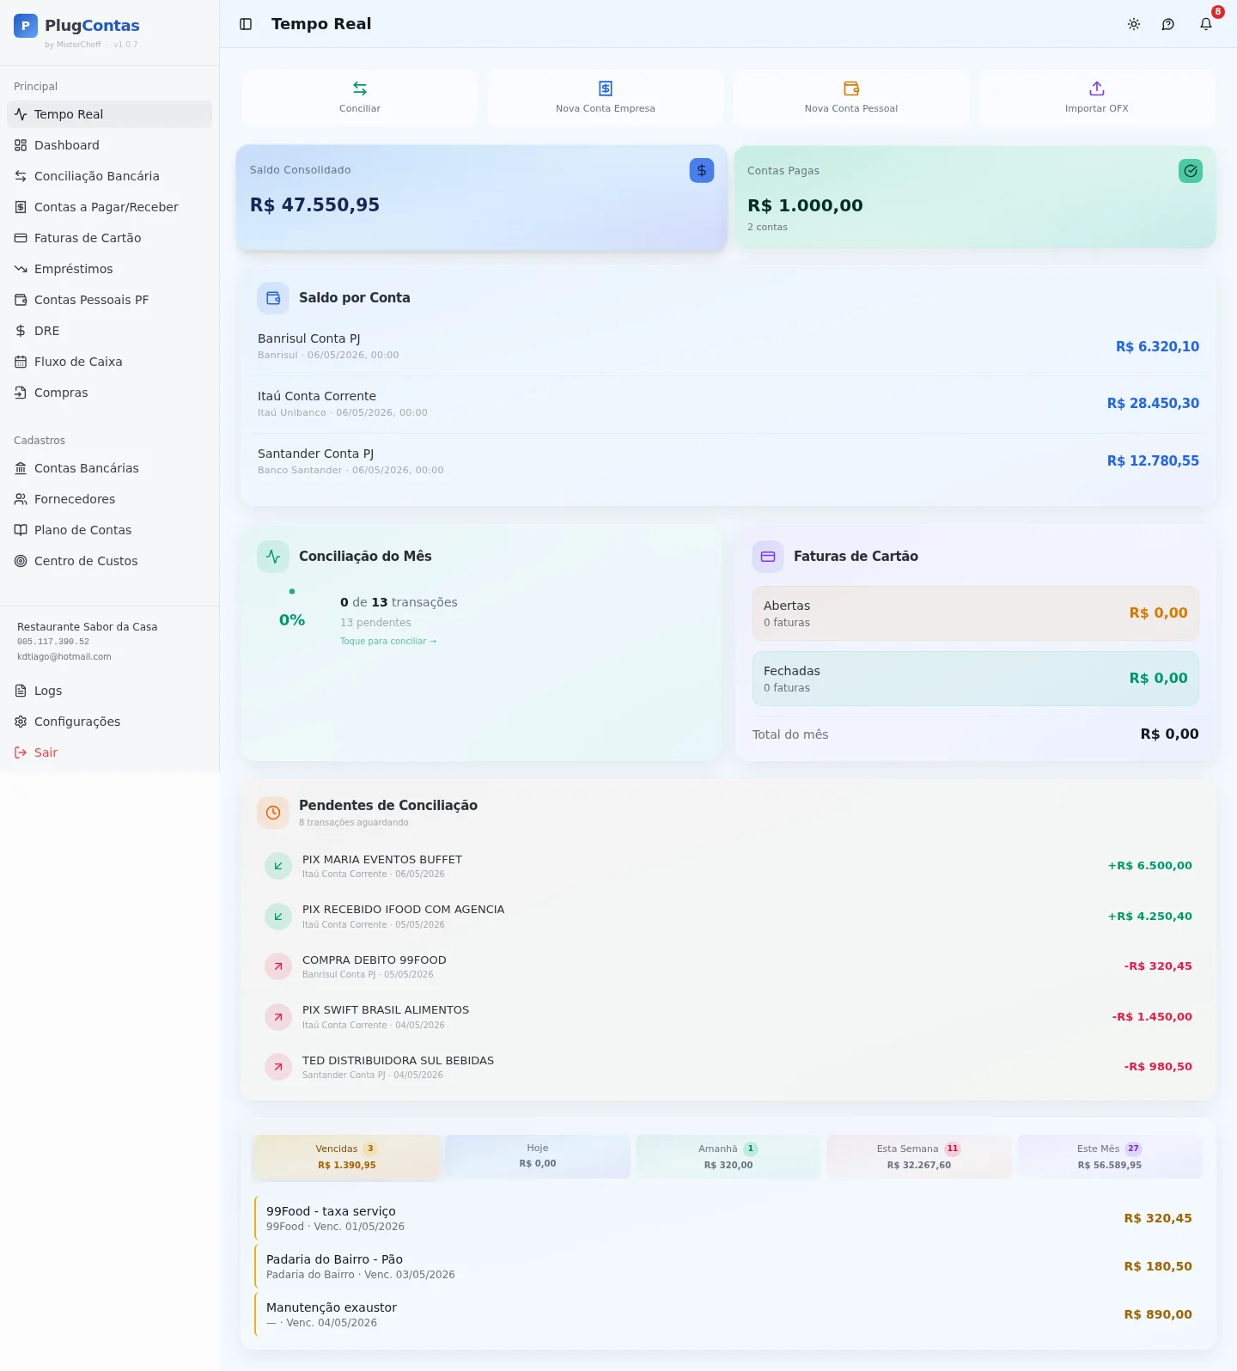Click the Contas Pagas R$ 1.000,00 value
The width and height of the screenshot is (1237, 1371).
click(805, 205)
